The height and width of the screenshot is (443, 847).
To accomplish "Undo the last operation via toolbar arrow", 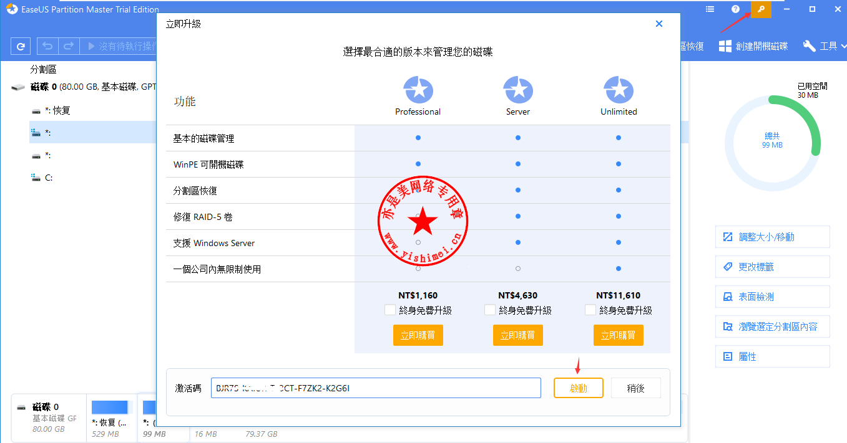I will pyautogui.click(x=48, y=46).
